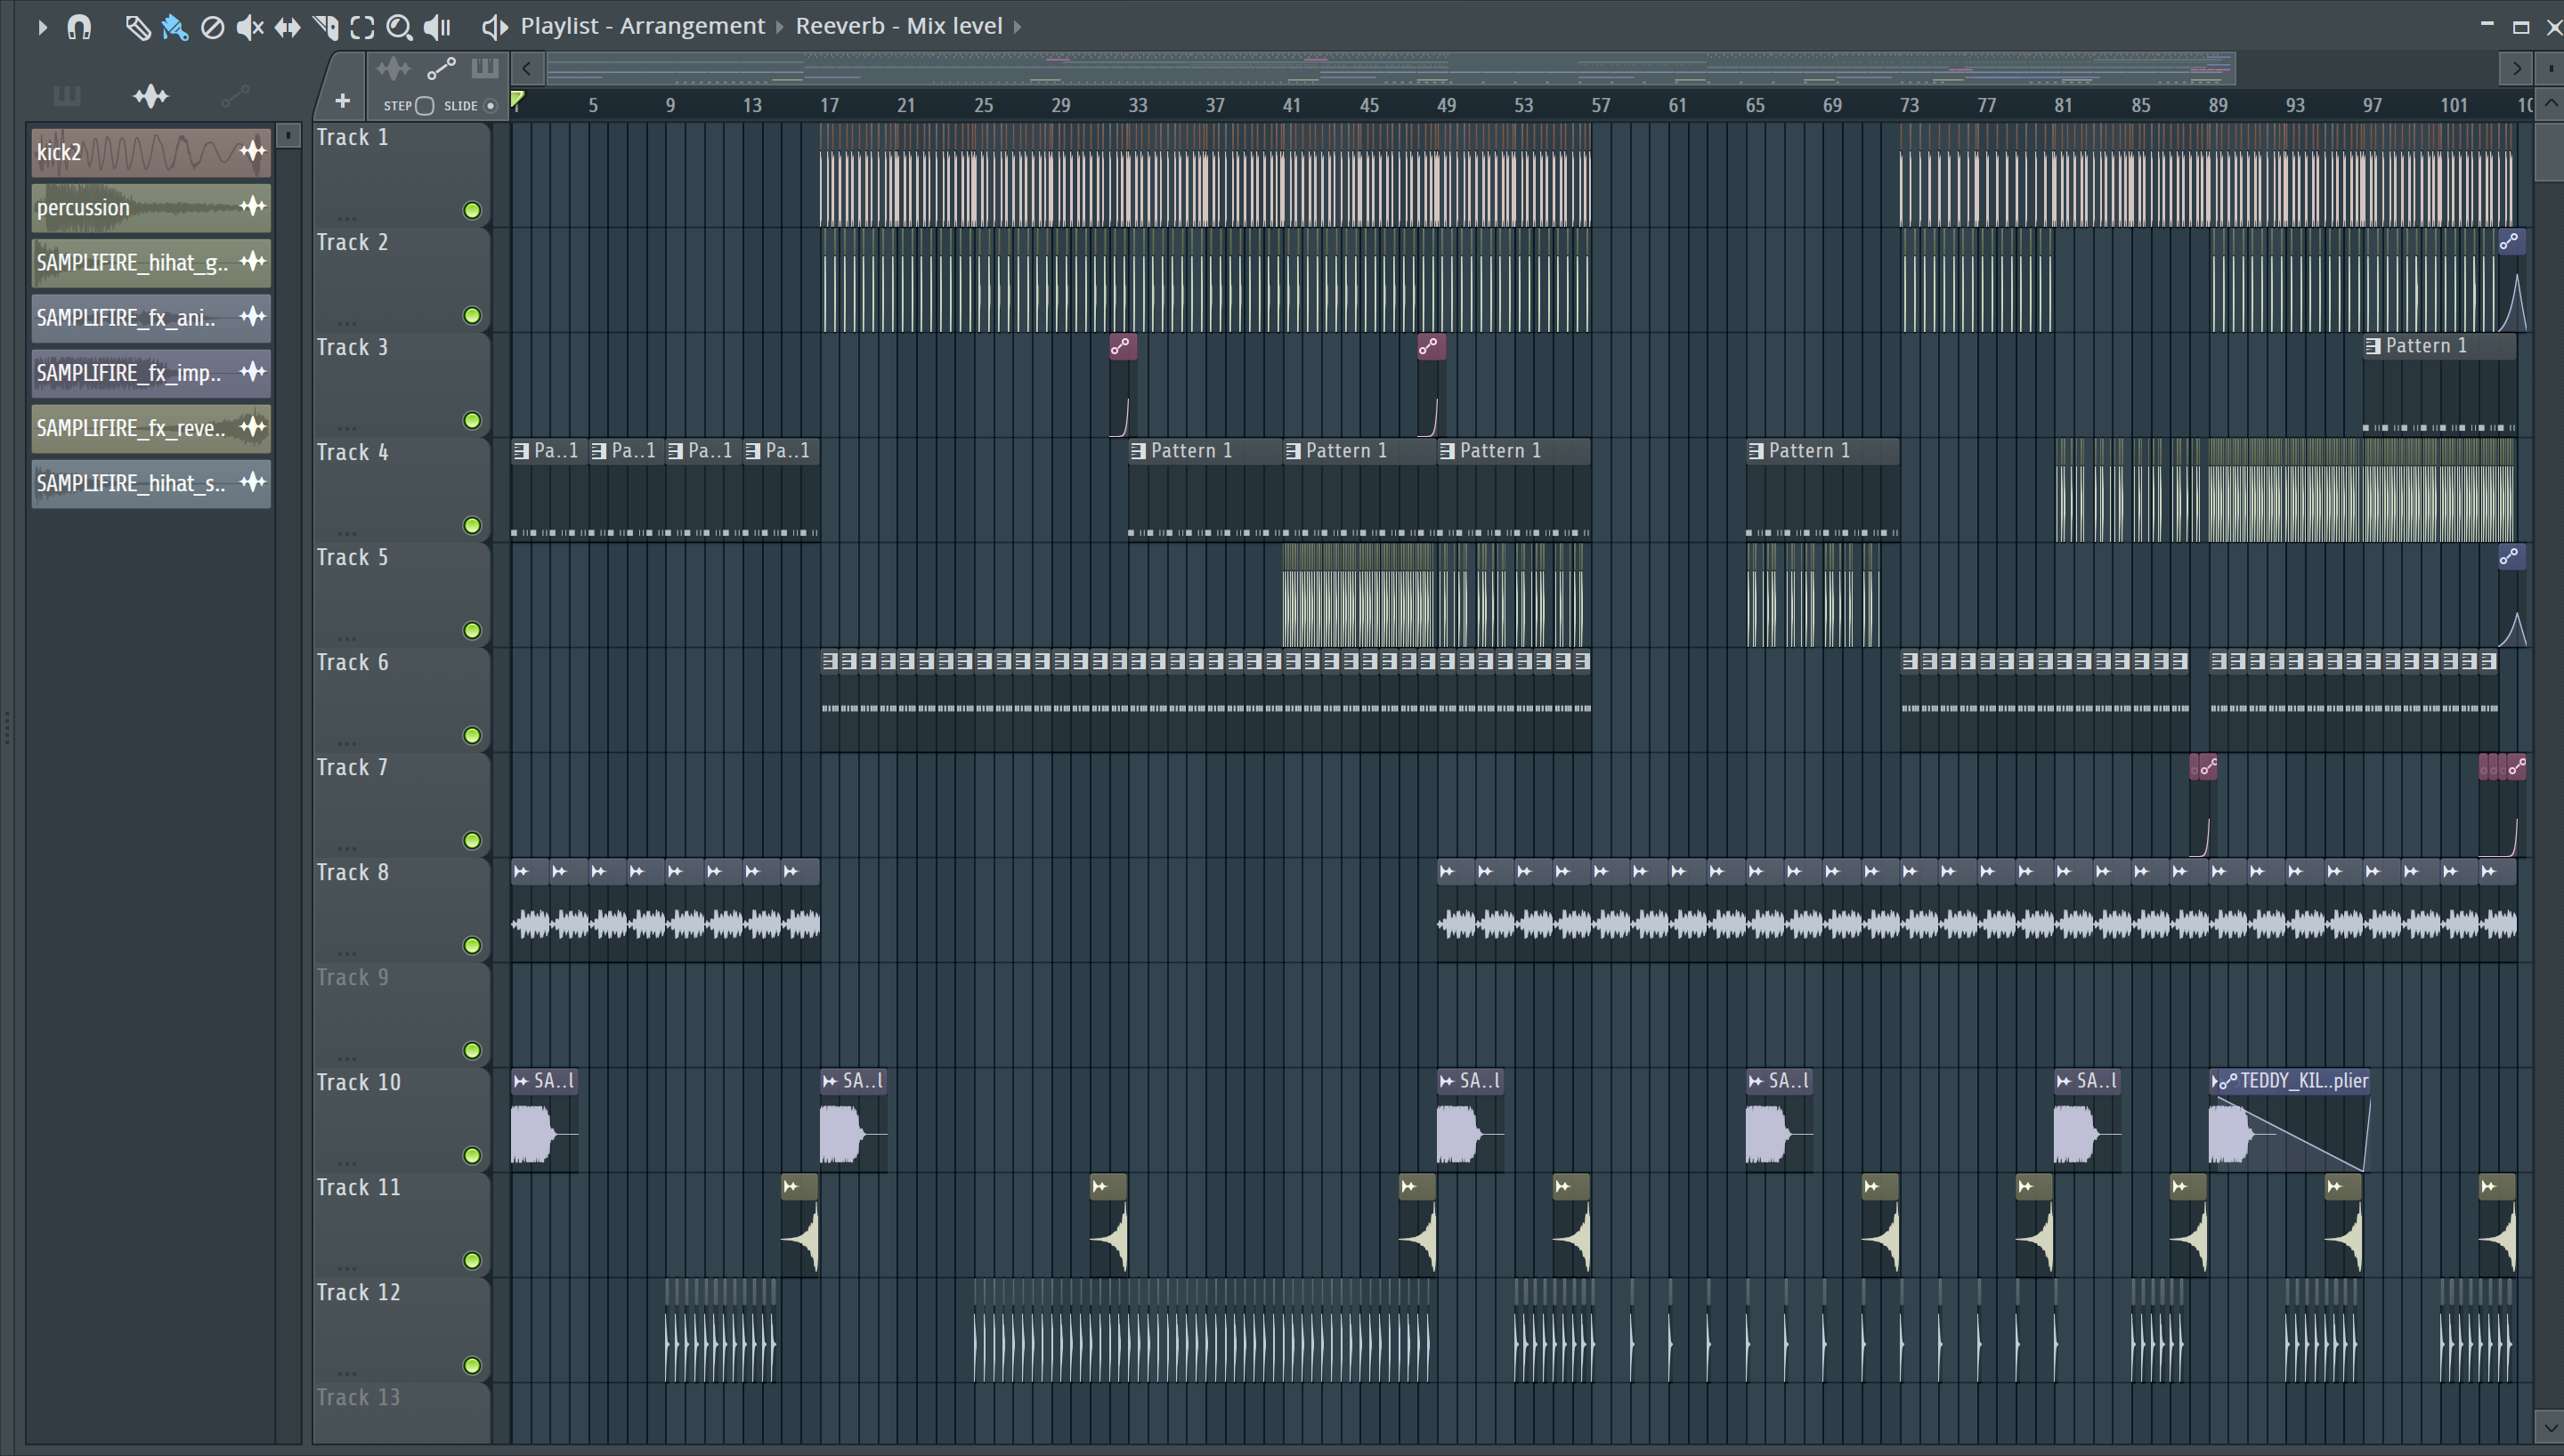
Task: Show audio clips tab in the picker panel
Action: [151, 96]
